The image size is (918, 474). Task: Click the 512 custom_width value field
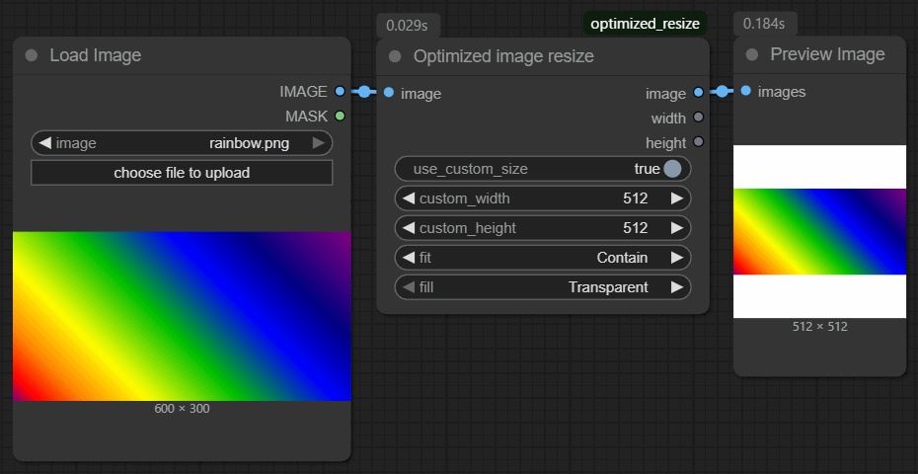click(636, 198)
